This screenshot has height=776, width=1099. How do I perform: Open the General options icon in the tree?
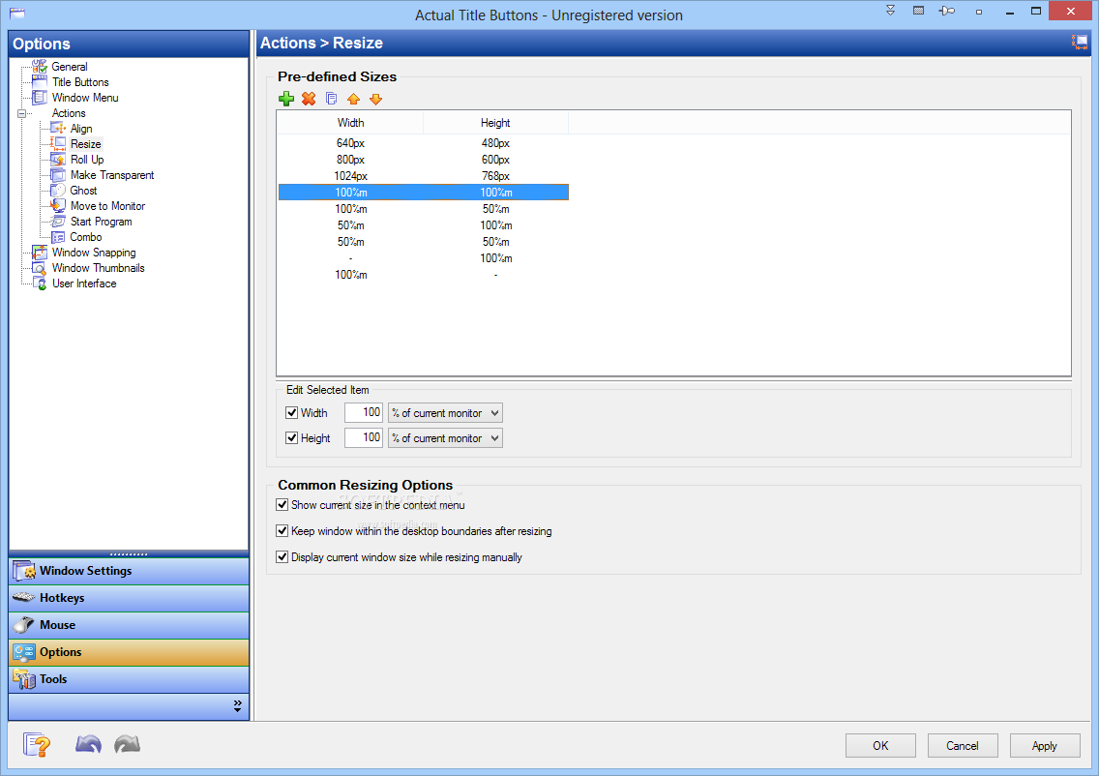(x=40, y=67)
